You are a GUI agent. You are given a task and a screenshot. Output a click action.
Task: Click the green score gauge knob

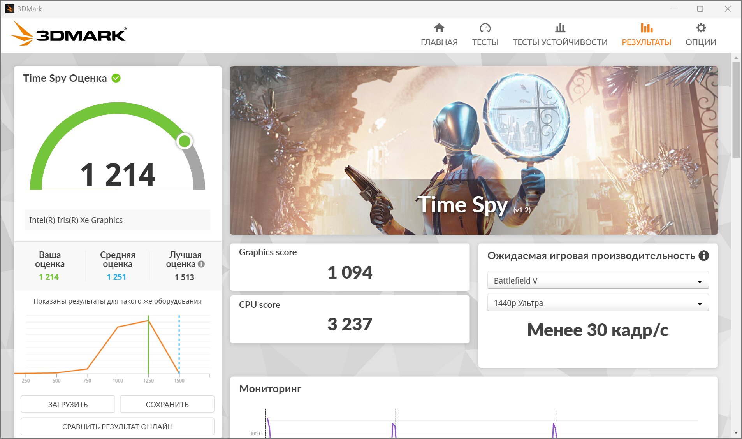pyautogui.click(x=185, y=141)
